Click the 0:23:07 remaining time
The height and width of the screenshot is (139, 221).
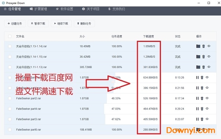180,119
